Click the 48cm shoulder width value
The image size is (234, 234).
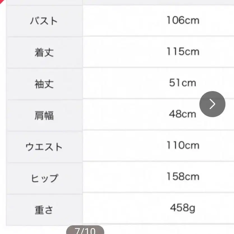coord(182,114)
